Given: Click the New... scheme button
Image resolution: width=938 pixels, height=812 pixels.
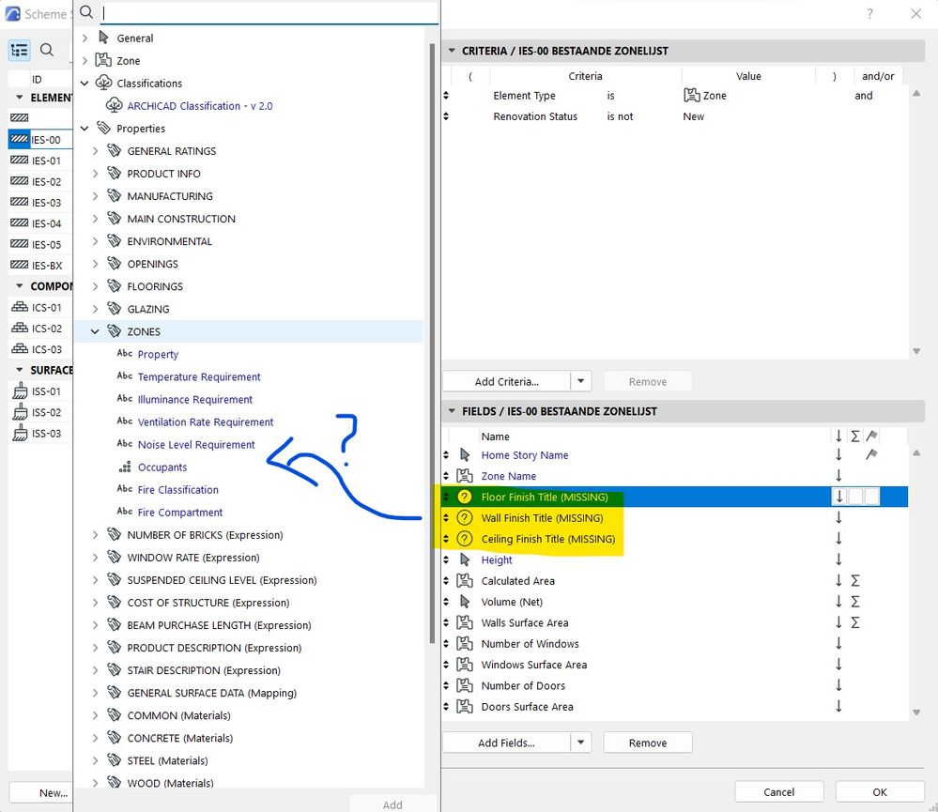Looking at the screenshot, I should point(42,792).
